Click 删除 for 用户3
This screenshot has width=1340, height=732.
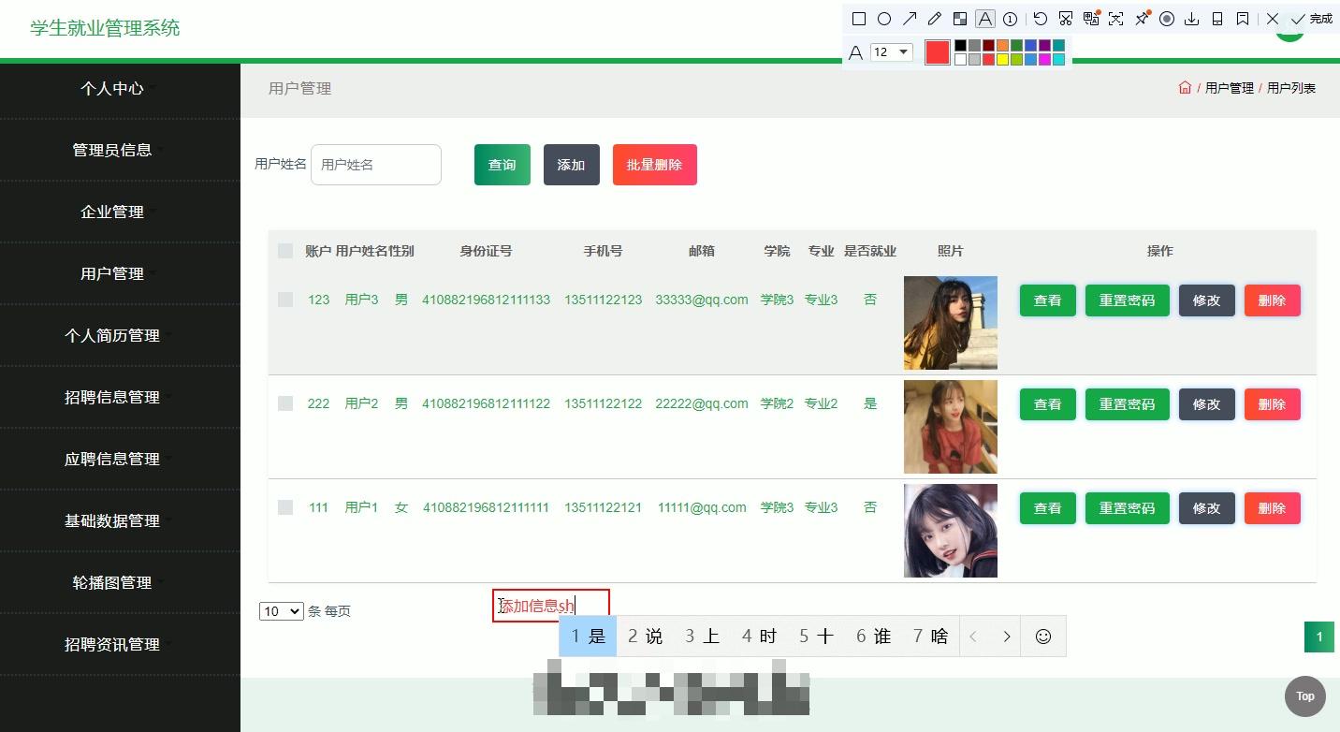(1273, 300)
